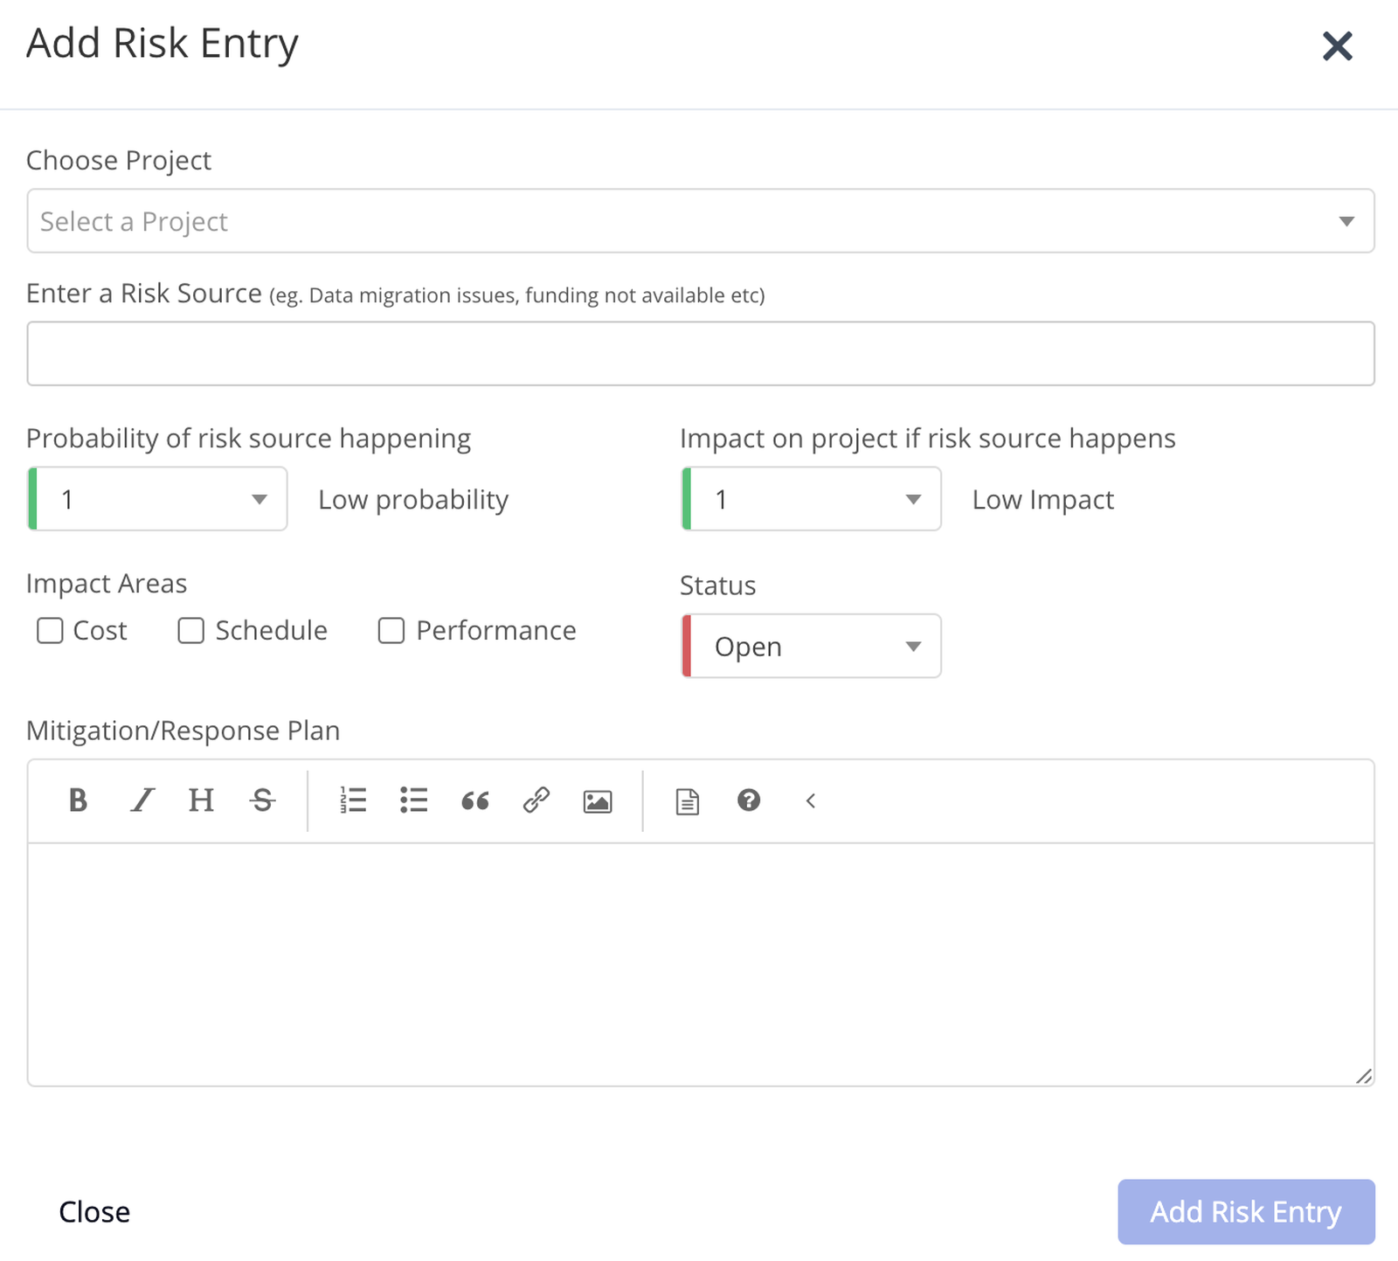Insert a blockquote in the editor
The height and width of the screenshot is (1261, 1398).
pyautogui.click(x=474, y=800)
